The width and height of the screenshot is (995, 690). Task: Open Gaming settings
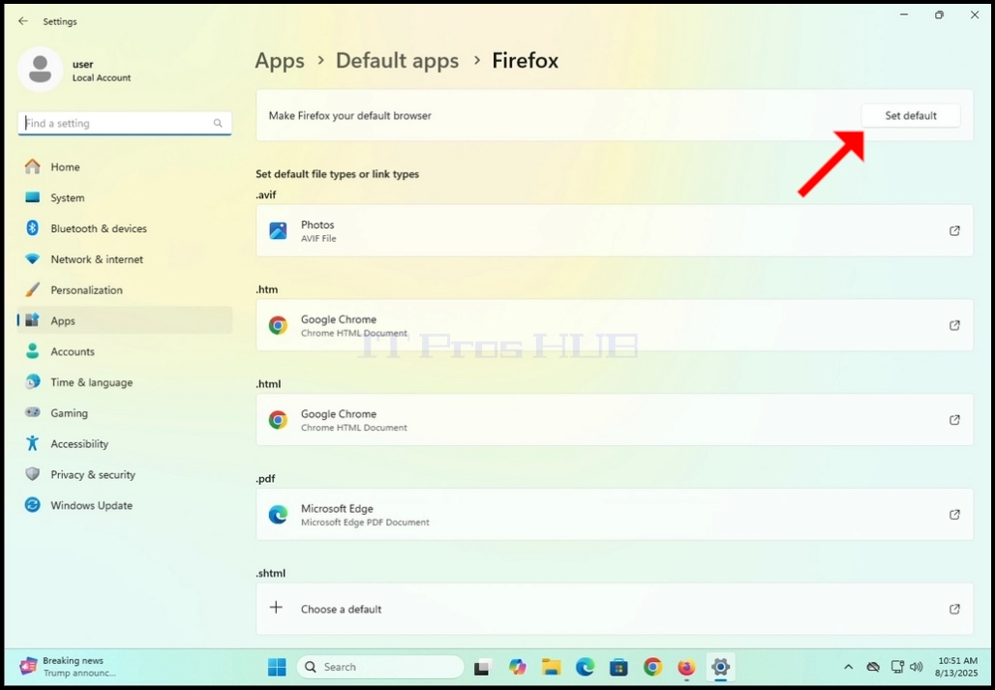[x=125, y=413]
